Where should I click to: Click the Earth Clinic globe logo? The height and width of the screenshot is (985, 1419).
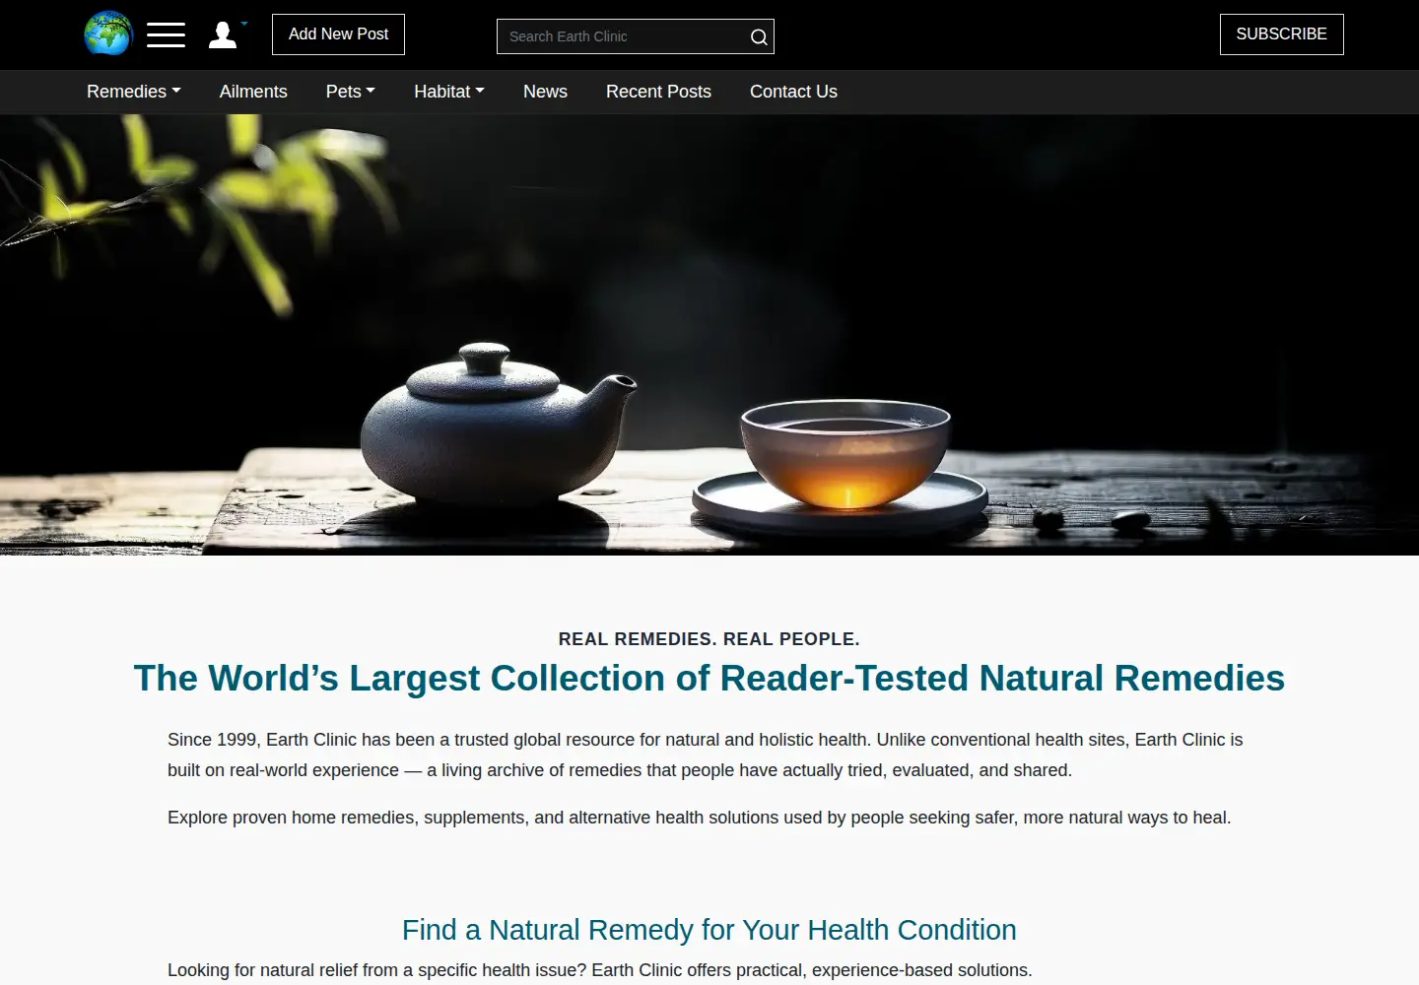click(108, 33)
